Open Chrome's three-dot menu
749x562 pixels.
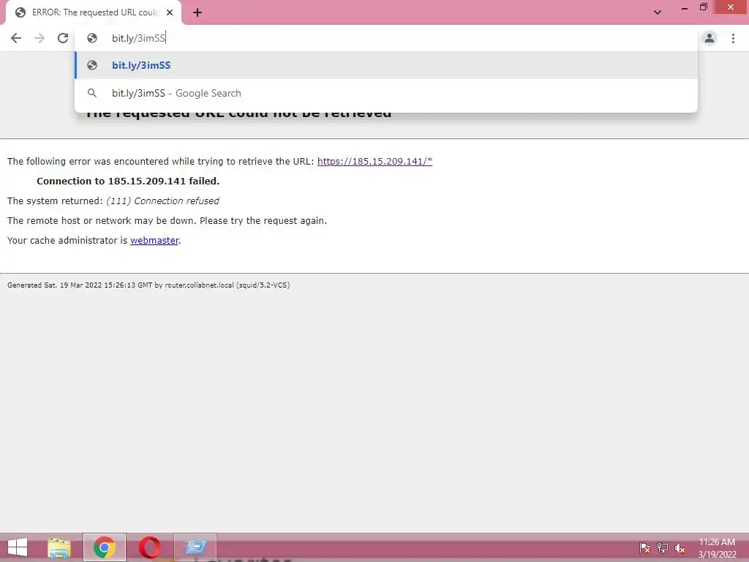tap(733, 38)
